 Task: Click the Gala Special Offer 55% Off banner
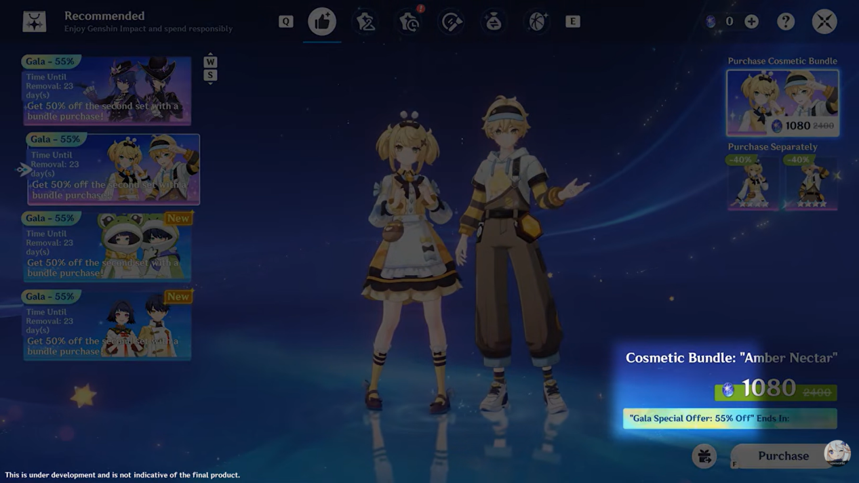[730, 418]
